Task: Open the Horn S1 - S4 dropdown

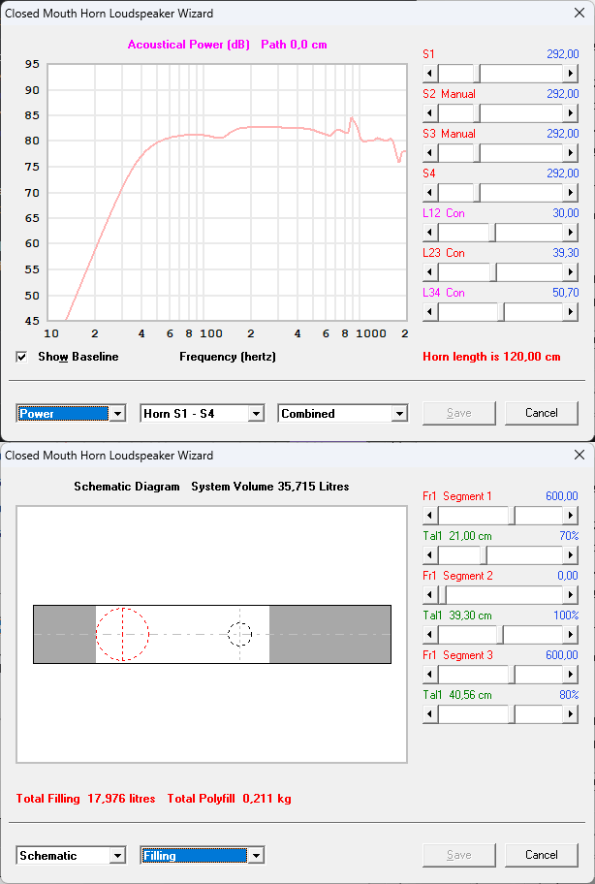Action: 256,414
